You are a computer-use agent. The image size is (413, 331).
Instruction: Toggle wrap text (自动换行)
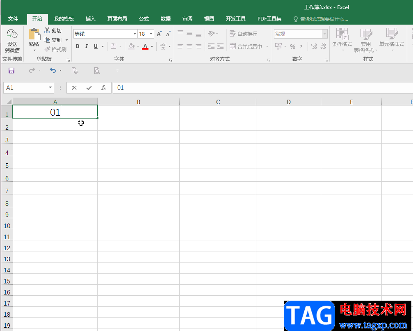click(243, 34)
